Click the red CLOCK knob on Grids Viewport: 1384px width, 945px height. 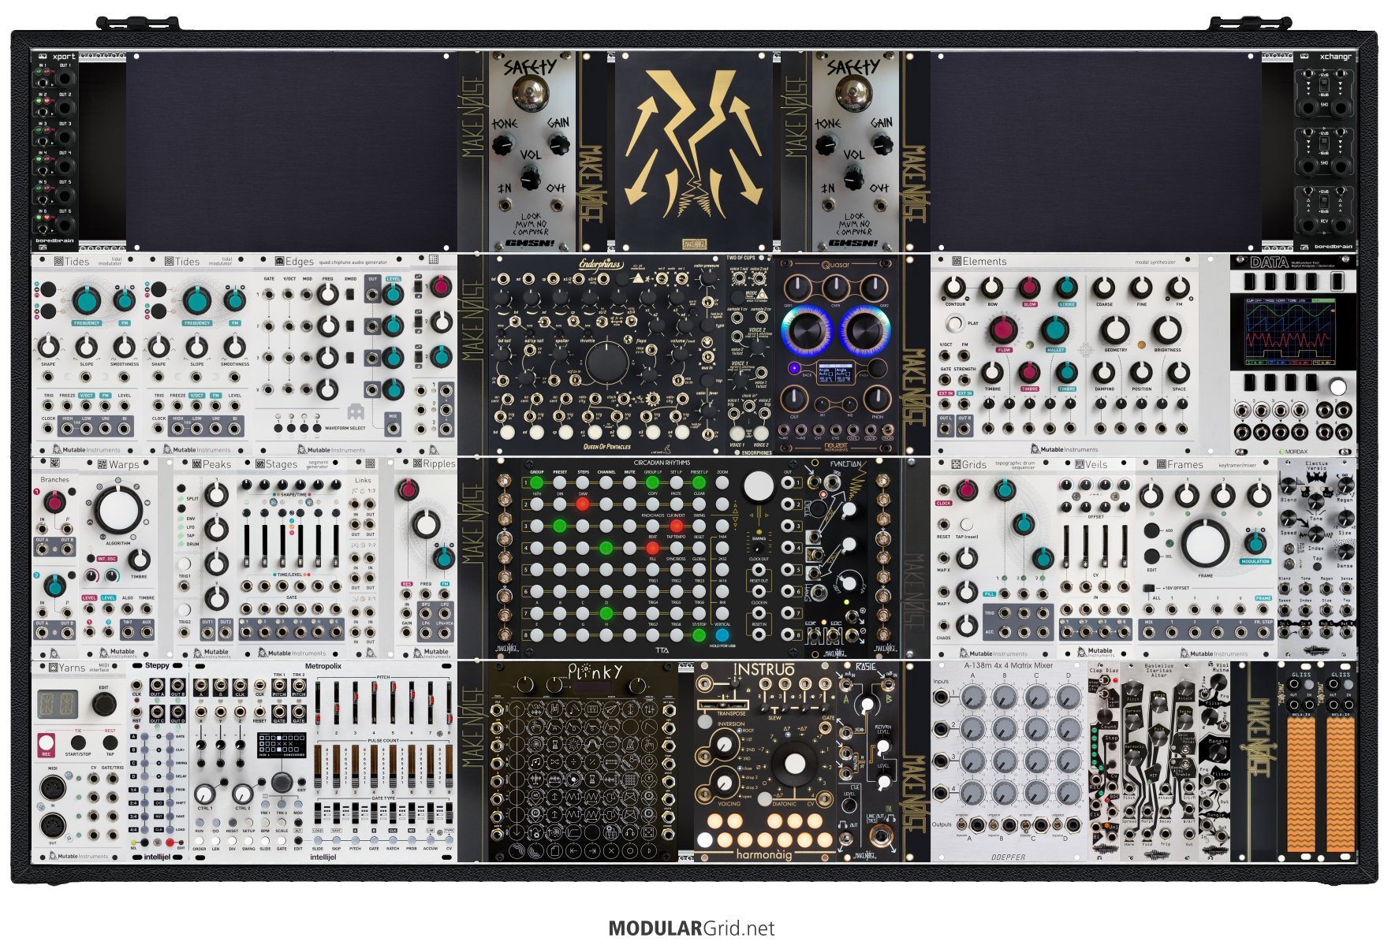967,490
